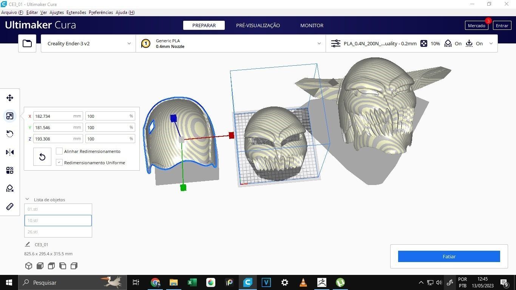Select the Rotate tool
The image size is (516, 290).
tap(10, 134)
